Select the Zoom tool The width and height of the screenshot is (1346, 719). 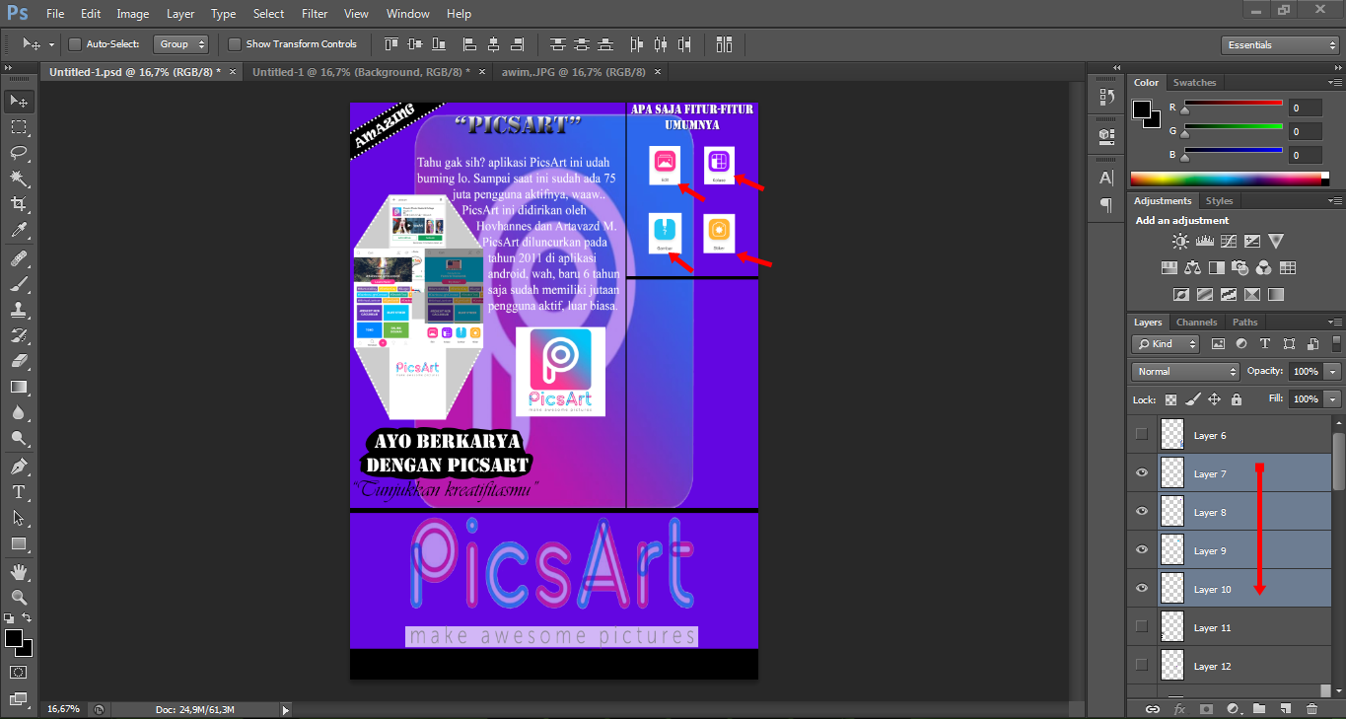click(19, 597)
